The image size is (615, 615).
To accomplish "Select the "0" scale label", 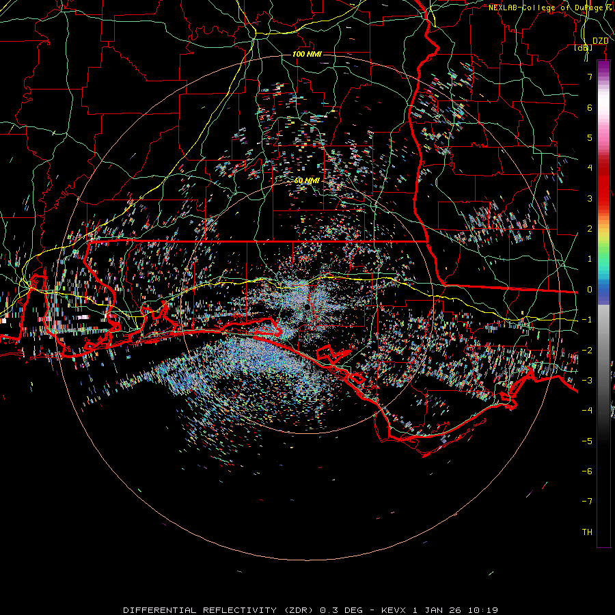I will point(590,290).
